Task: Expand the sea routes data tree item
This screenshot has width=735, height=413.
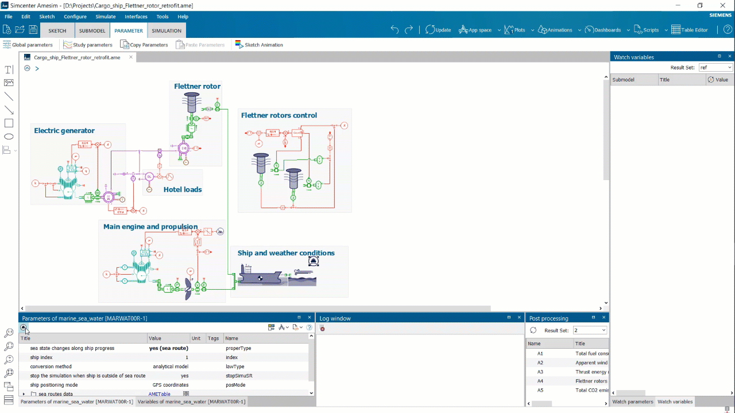Action: click(x=24, y=394)
